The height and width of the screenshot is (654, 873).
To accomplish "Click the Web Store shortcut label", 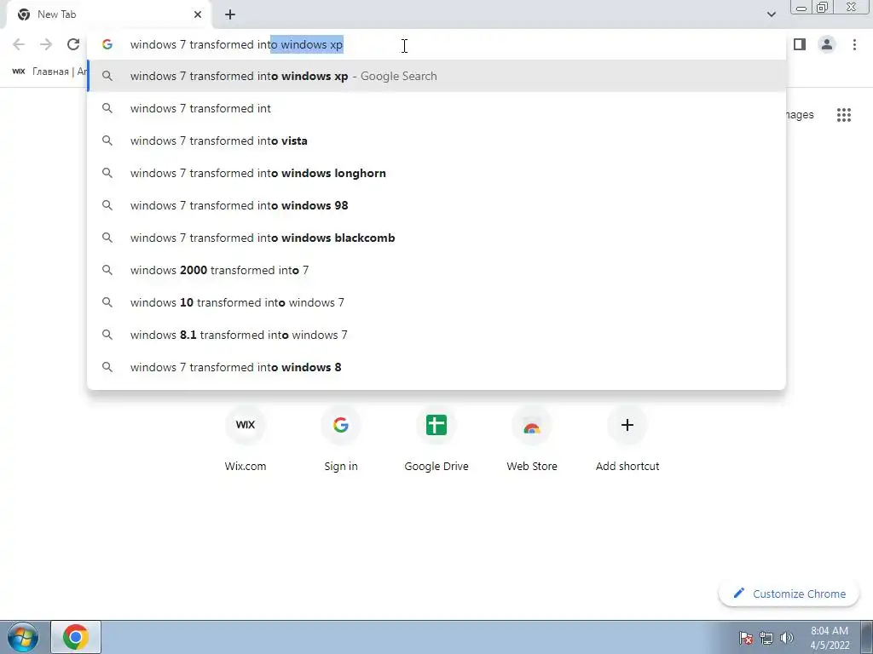I will click(x=532, y=466).
